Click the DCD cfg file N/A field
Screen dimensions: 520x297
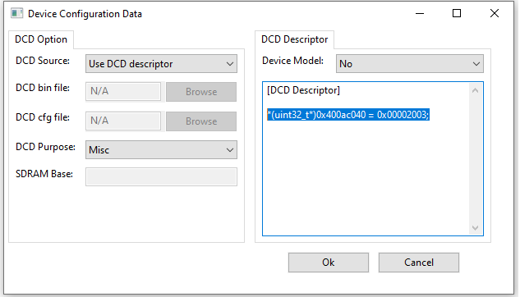[123, 121]
